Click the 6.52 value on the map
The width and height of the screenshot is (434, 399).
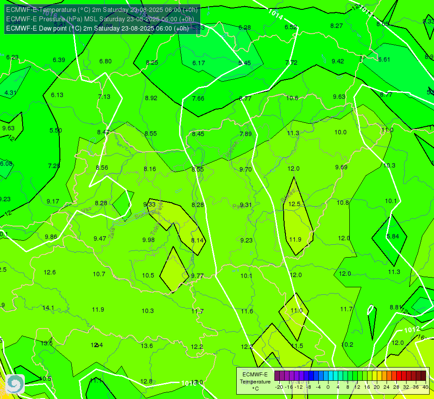click(x=291, y=27)
